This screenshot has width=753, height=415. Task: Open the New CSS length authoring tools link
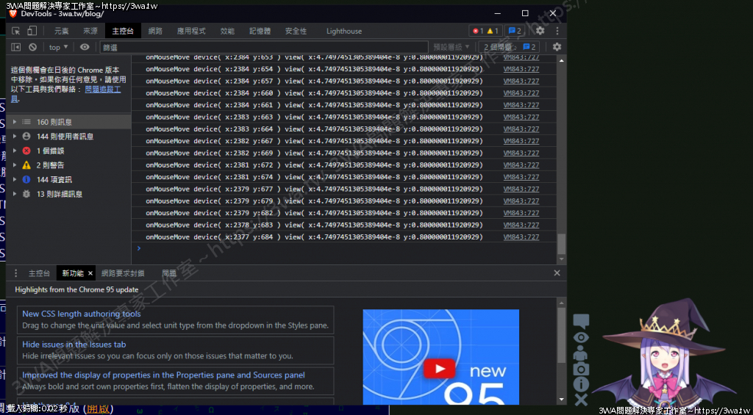pos(81,314)
